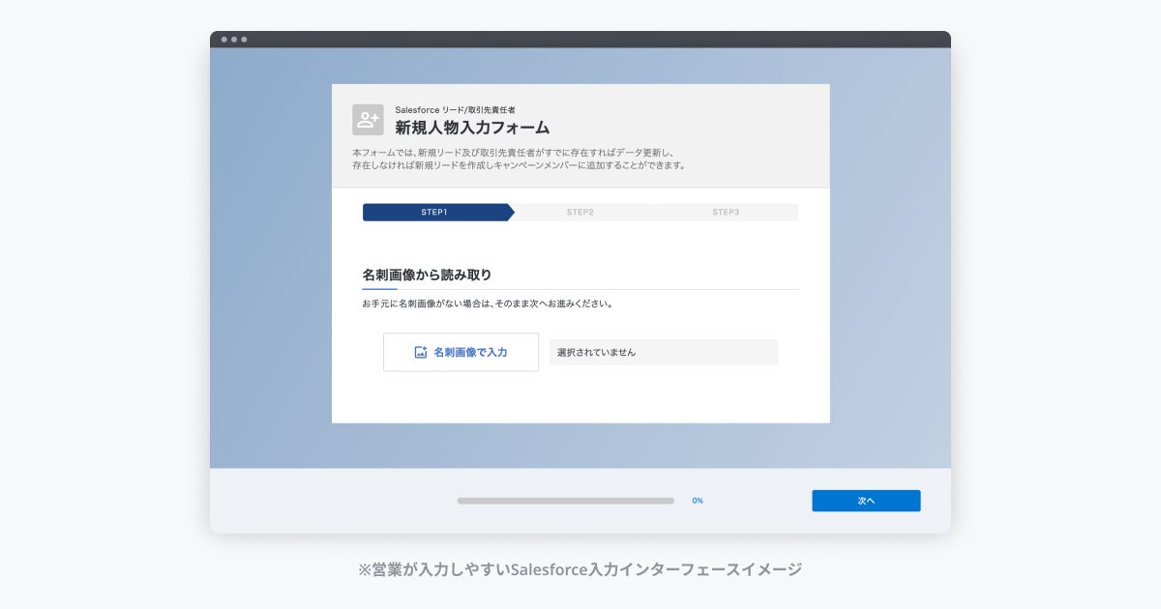The width and height of the screenshot is (1161, 609).
Task: Click the 新規人物入力フォーム title
Action: click(472, 127)
